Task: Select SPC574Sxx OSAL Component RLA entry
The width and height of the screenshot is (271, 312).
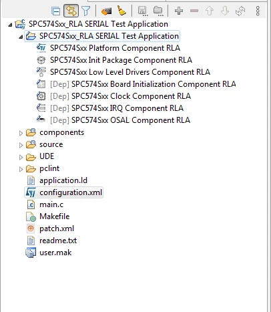Action: coord(120,120)
